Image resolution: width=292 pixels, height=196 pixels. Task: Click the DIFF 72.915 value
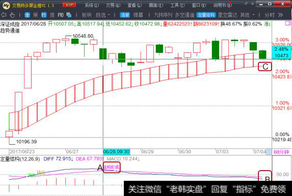[x=58, y=159]
